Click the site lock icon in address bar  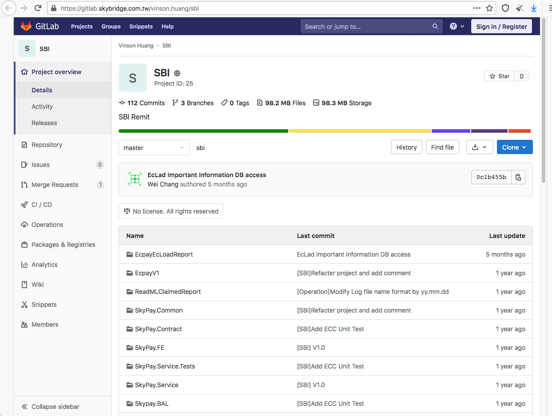click(x=54, y=8)
